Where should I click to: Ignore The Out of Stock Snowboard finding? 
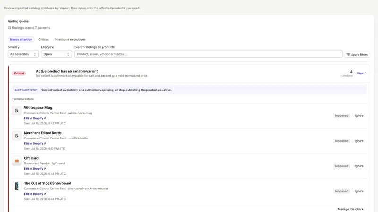click(x=359, y=191)
